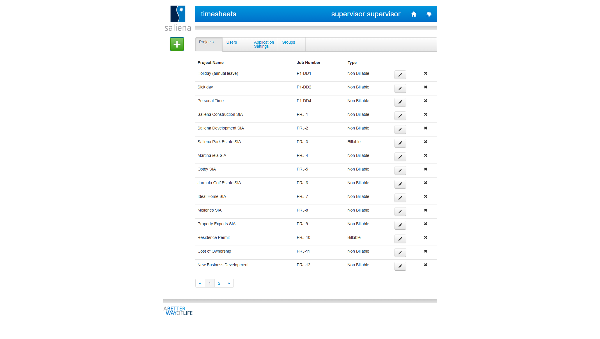The width and height of the screenshot is (600, 339).
Task: Go to page 2 of the projects list
Action: (x=219, y=283)
